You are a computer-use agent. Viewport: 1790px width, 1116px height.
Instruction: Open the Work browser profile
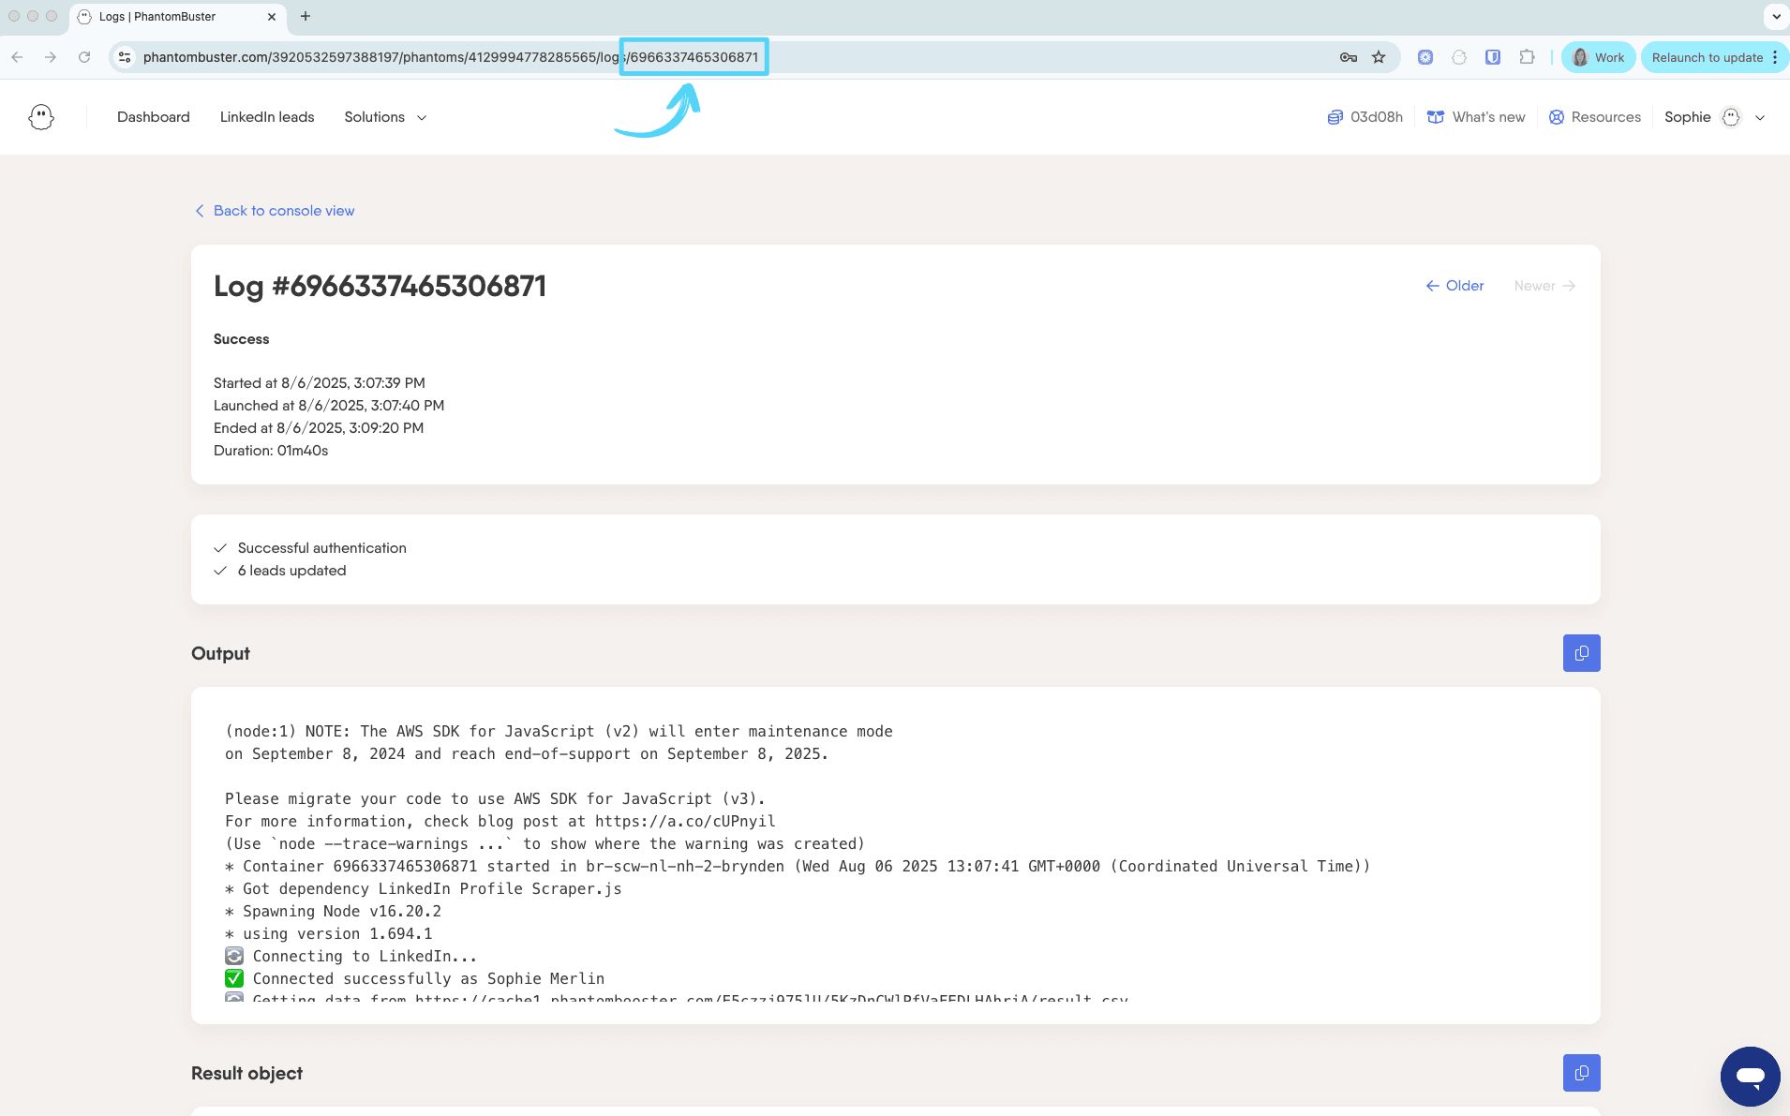pos(1599,57)
